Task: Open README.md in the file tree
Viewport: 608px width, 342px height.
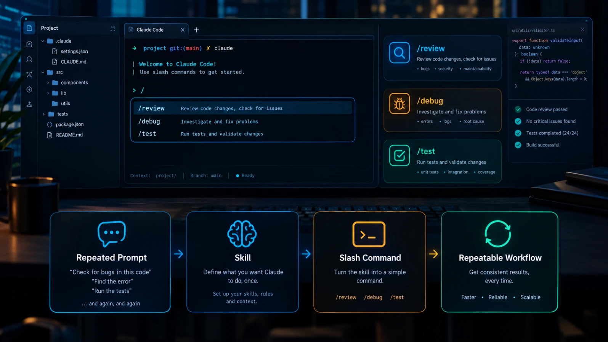Action: [69, 135]
